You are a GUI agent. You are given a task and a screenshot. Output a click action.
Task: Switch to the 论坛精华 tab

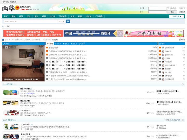(x=82, y=44)
